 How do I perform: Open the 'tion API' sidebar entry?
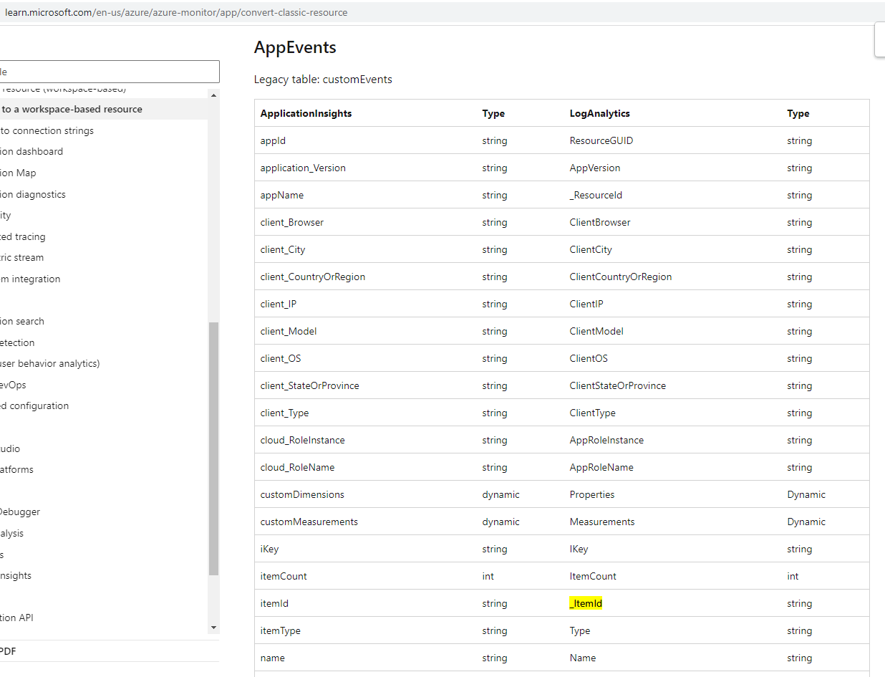(17, 618)
